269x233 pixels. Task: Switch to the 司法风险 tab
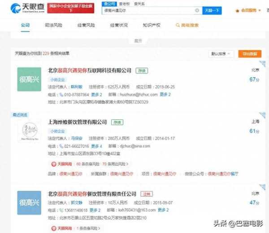coord(53,25)
